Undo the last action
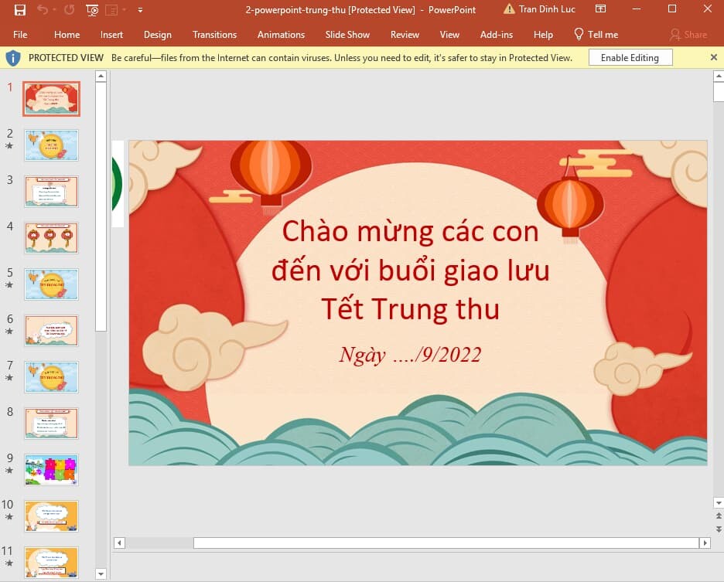This screenshot has width=724, height=582. (x=43, y=10)
